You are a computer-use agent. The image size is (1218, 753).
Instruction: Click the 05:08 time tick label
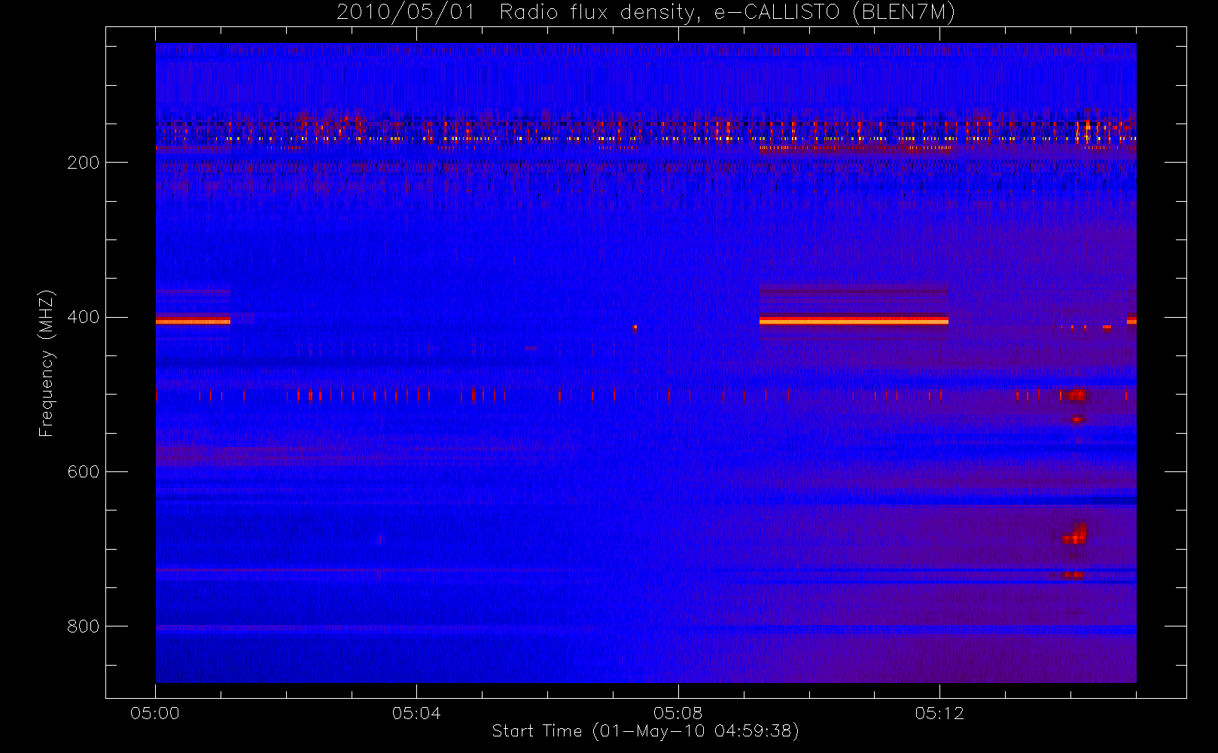[x=678, y=713]
